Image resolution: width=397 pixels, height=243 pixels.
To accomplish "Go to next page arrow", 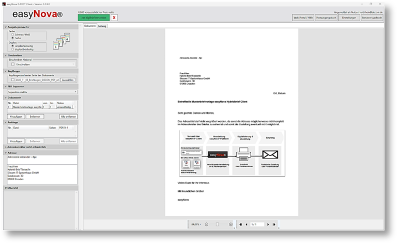I will (268, 224).
